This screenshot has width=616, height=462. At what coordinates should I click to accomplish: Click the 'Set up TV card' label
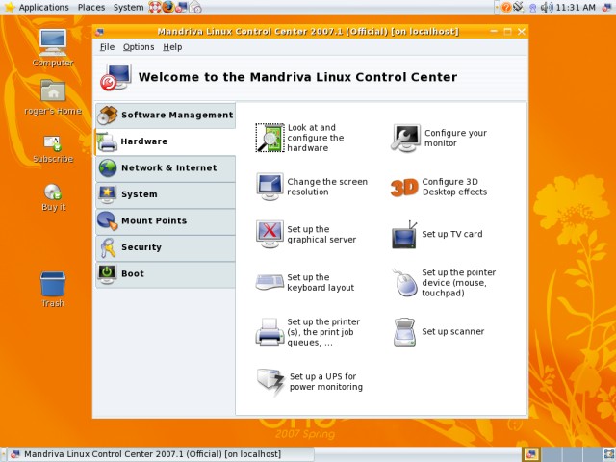click(x=452, y=234)
